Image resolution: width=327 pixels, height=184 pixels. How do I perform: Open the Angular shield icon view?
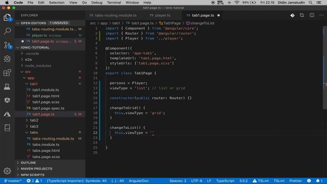tap(7, 100)
